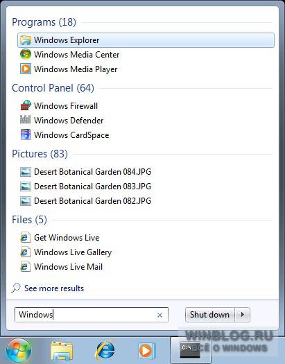The width and height of the screenshot is (285, 364).
Task: Click the IE icon next to Get Windows Live
Action: pos(25,238)
